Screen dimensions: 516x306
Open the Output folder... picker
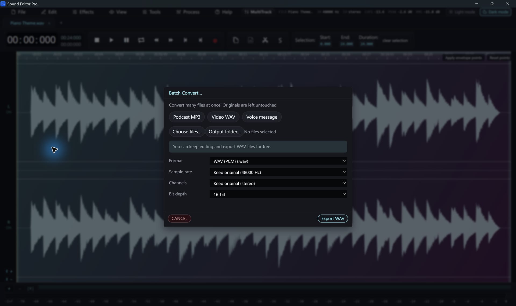pos(224,132)
